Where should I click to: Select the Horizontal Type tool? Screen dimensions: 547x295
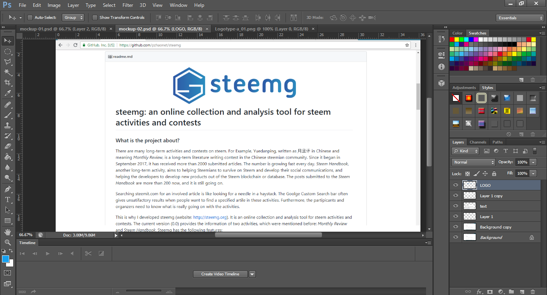pos(8,200)
